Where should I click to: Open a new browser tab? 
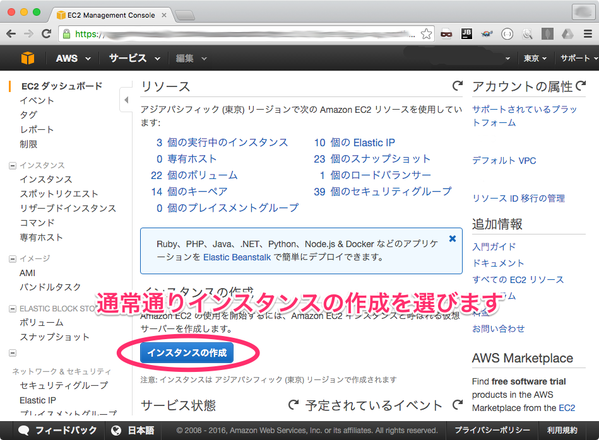[186, 15]
